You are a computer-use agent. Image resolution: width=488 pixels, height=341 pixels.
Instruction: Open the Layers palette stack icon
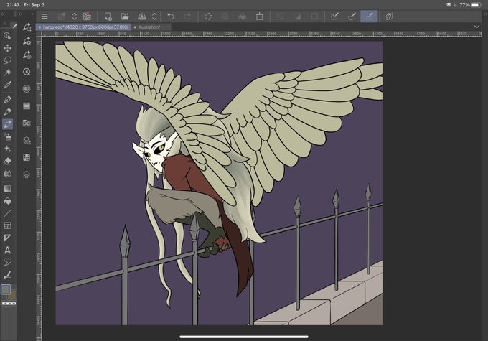pos(27,174)
